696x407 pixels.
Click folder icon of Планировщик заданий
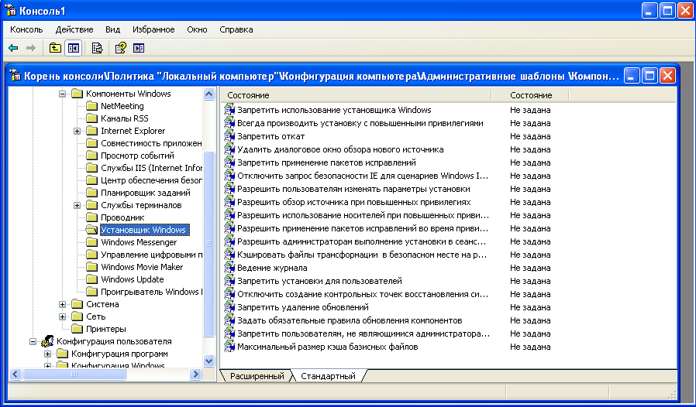coord(92,193)
